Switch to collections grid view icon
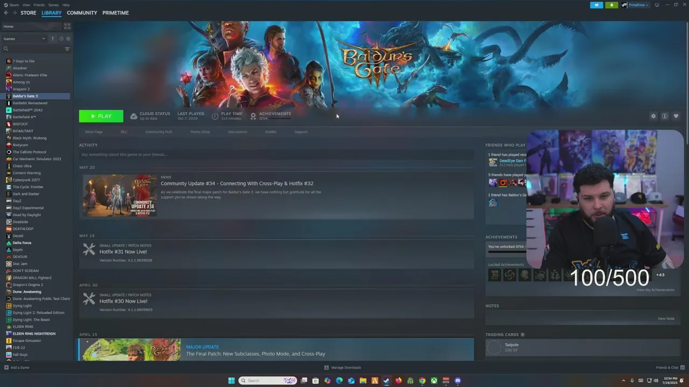The image size is (689, 387). pyautogui.click(x=67, y=26)
